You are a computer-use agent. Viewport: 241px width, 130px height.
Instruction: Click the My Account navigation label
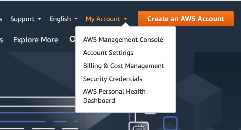(x=103, y=19)
